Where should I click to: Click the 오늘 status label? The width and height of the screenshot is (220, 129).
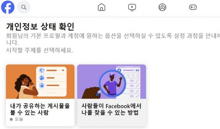coord(19,119)
